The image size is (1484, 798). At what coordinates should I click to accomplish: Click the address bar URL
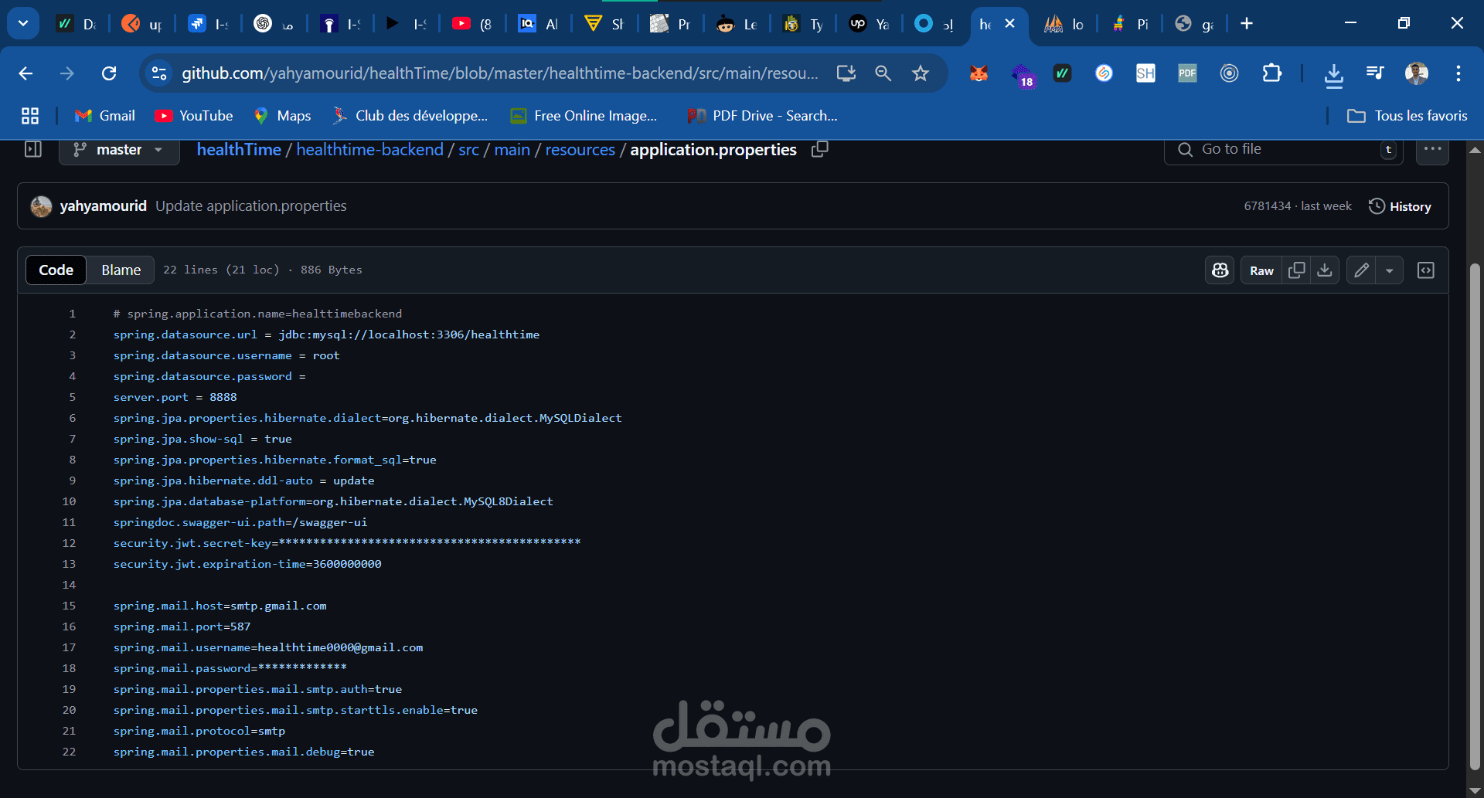(x=500, y=73)
